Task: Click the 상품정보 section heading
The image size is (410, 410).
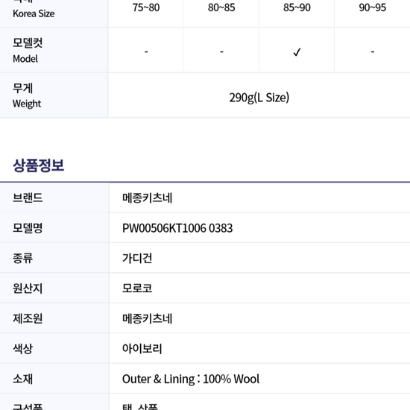Action: click(39, 165)
